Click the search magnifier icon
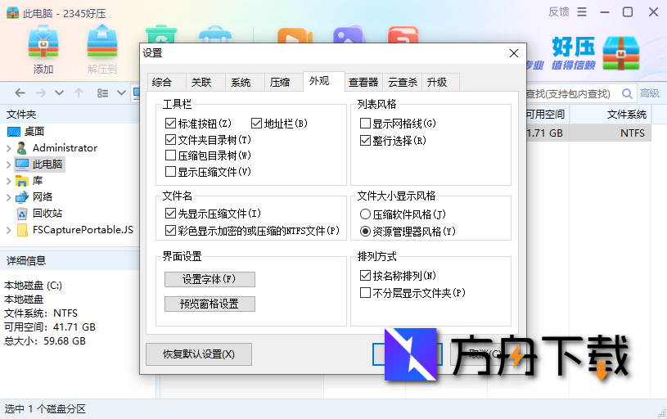The image size is (667, 419). tap(627, 93)
